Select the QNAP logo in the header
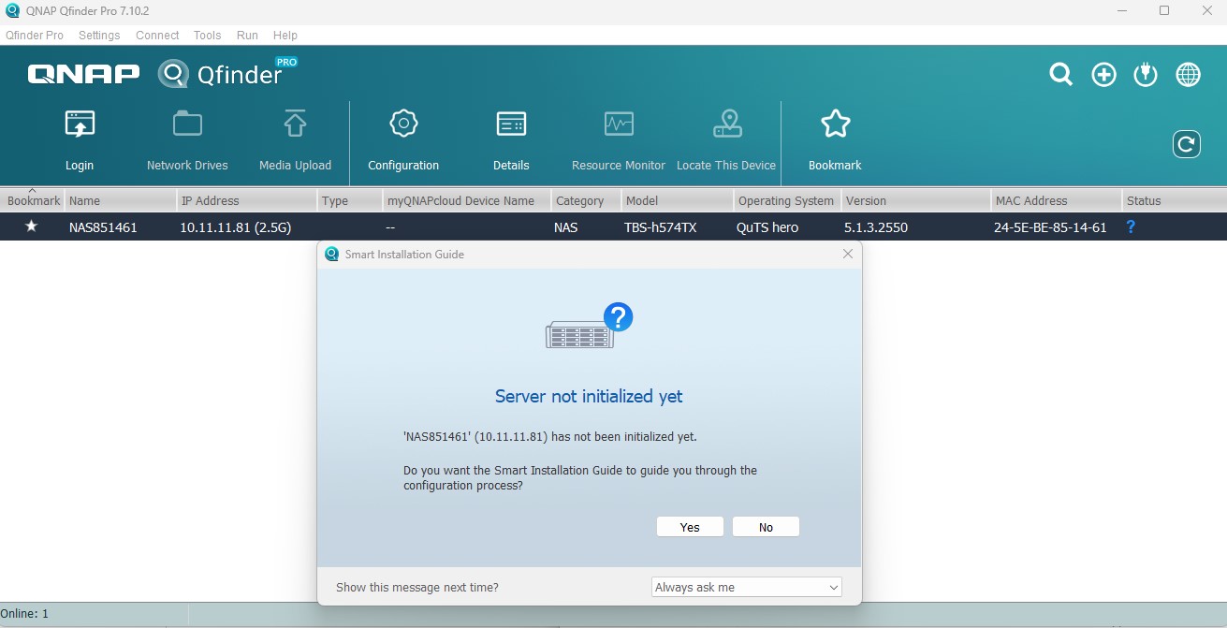The image size is (1227, 628). 84,74
